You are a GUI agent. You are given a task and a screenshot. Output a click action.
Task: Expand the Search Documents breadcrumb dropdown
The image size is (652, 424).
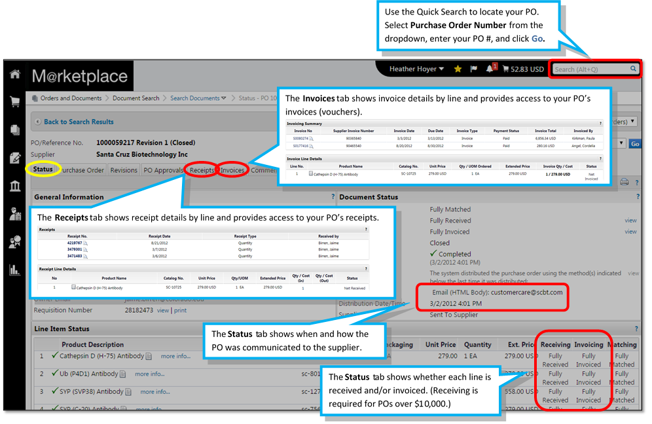pos(224,98)
